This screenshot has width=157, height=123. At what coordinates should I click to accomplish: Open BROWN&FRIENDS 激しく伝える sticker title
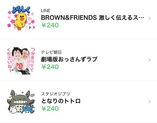point(93,18)
